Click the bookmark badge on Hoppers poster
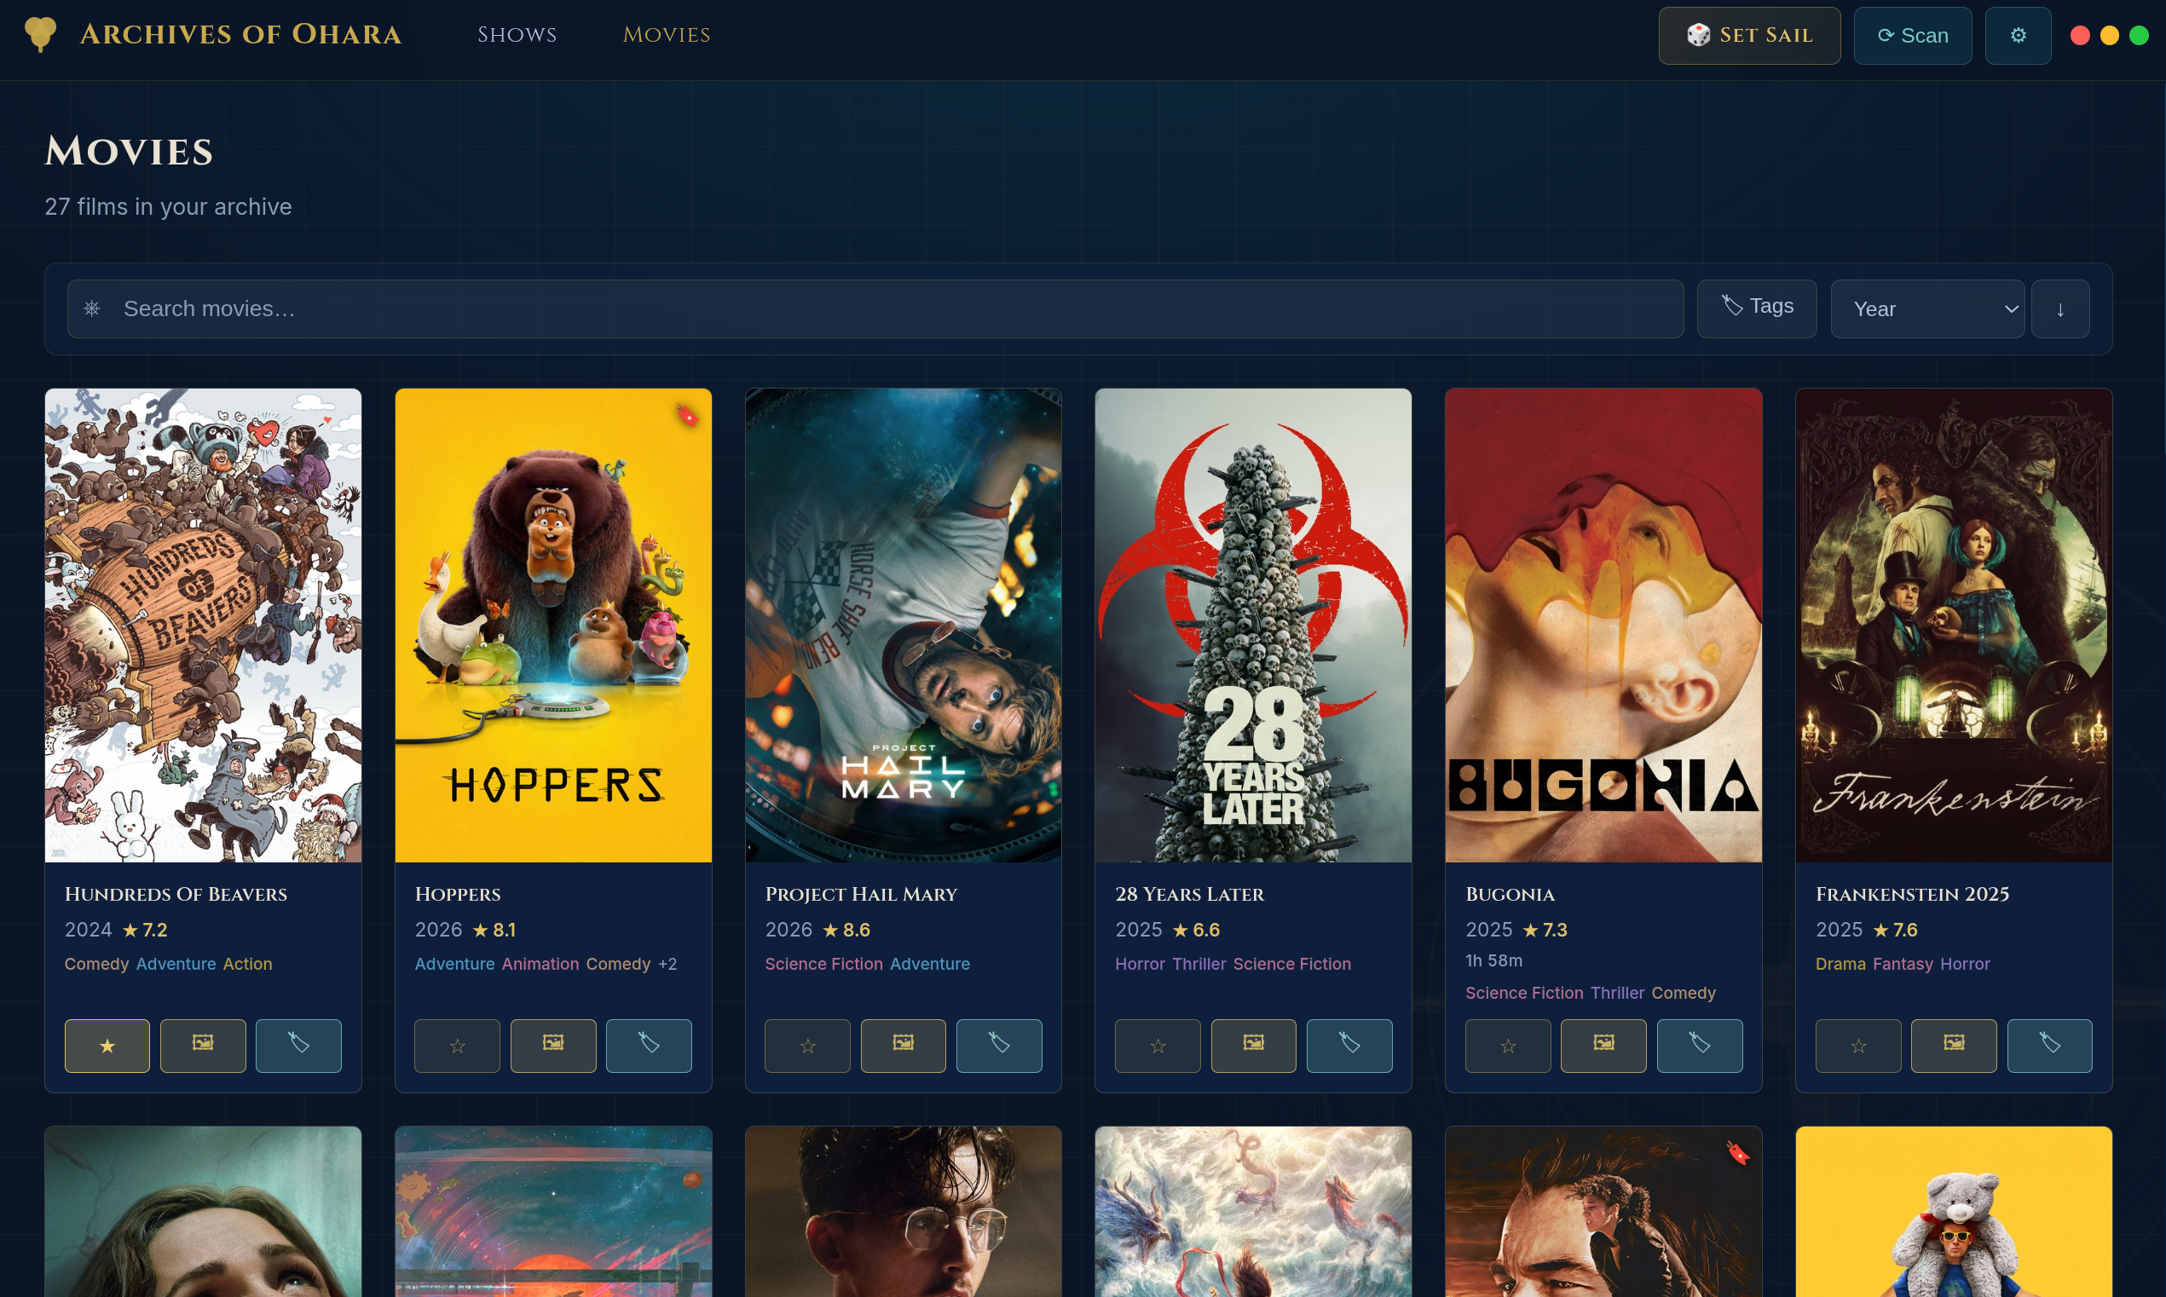This screenshot has height=1297, width=2166. 687,414
